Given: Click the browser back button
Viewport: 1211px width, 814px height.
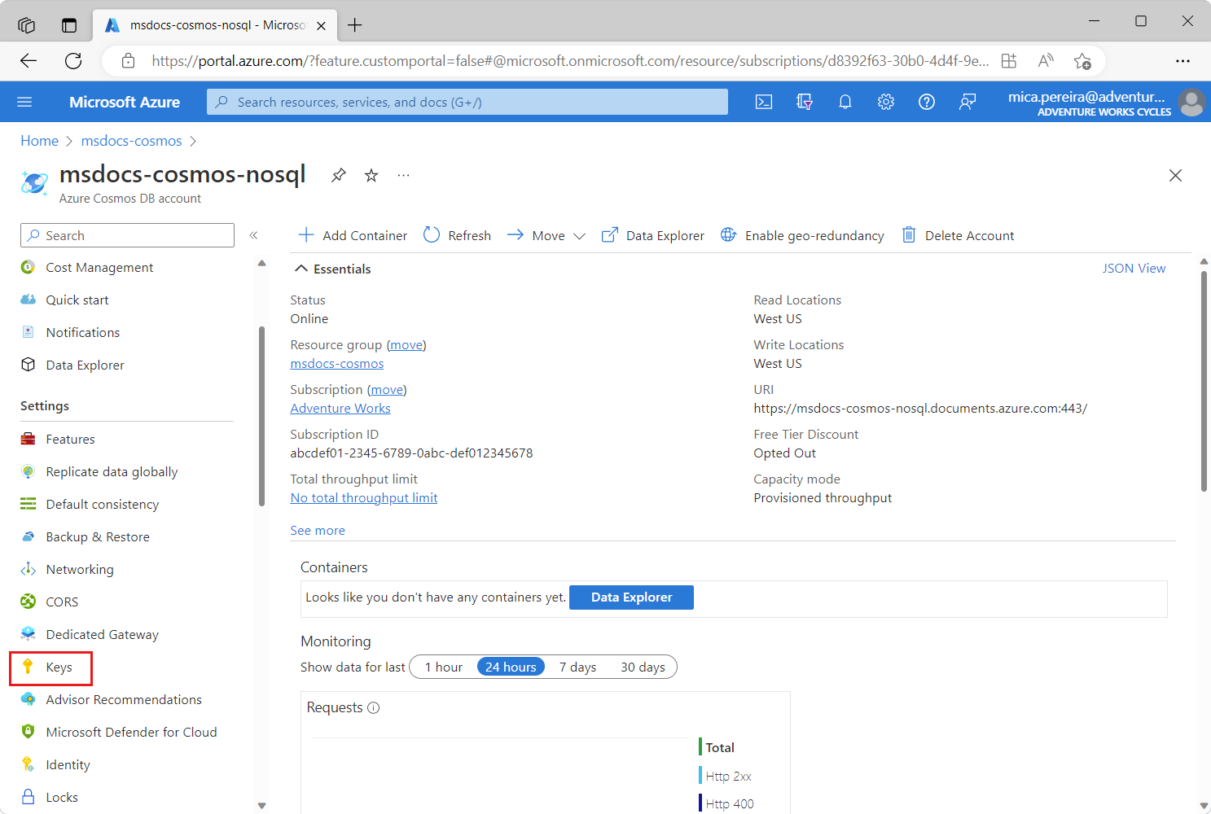Looking at the screenshot, I should point(29,61).
